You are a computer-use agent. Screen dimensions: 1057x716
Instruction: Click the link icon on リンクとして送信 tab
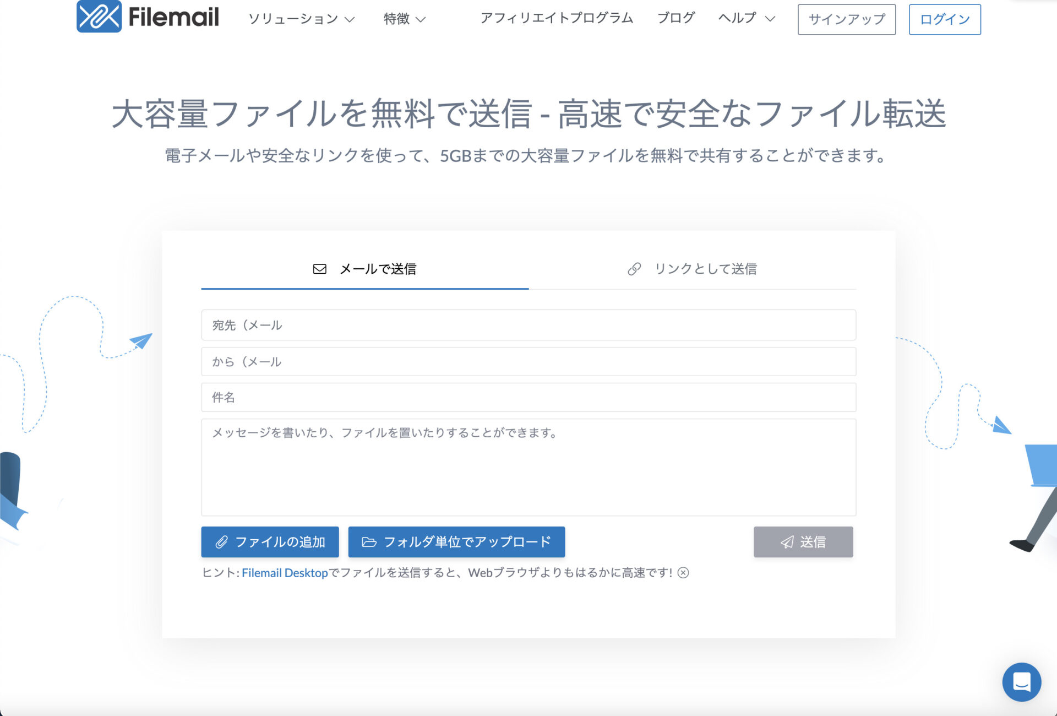click(x=634, y=269)
